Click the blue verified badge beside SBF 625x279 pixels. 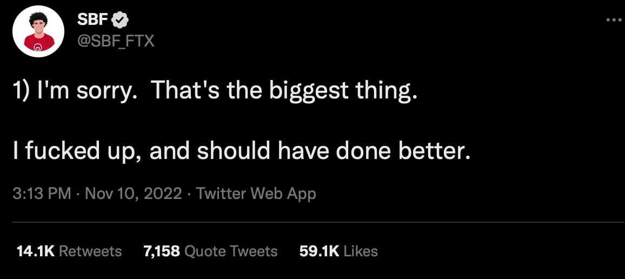tap(120, 21)
